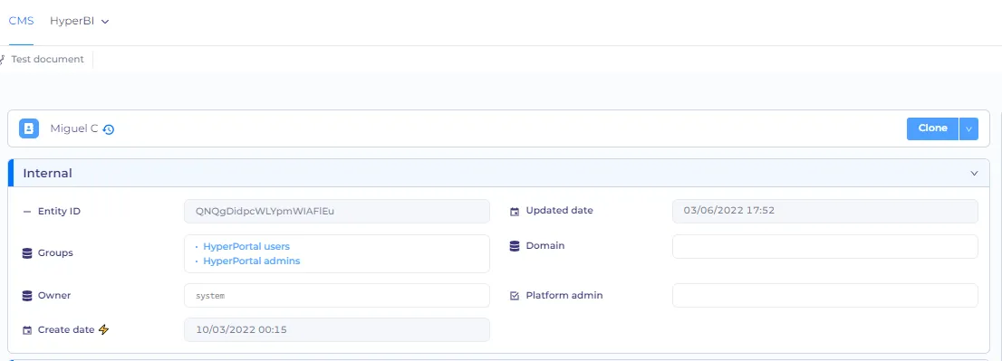Open the HyperPortal admins group link
Screen dimensions: 1002x361
pyautogui.click(x=251, y=261)
